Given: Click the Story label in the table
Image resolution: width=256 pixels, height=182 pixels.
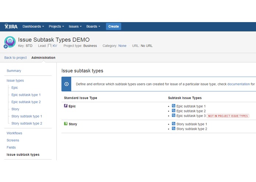Looking at the screenshot, I should click(x=73, y=124).
